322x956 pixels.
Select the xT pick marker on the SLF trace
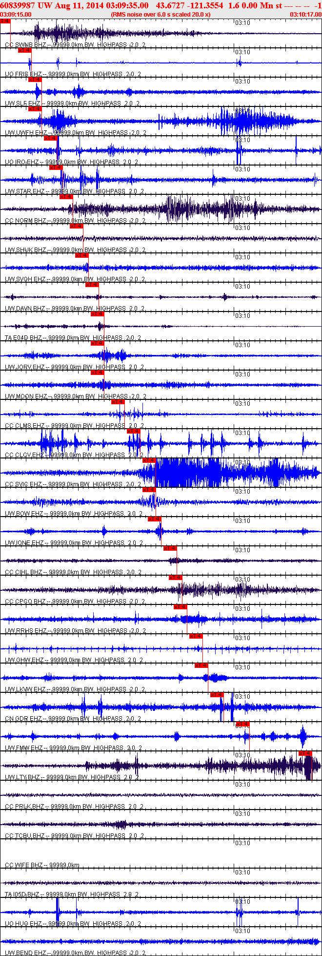35,80
